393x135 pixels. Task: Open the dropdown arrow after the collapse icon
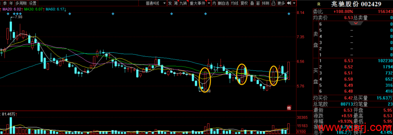(x=294, y=3)
